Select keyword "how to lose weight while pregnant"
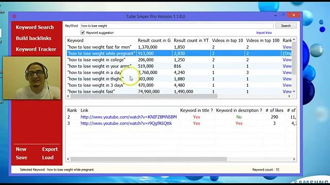The height and width of the screenshot is (185, 330). (x=101, y=53)
